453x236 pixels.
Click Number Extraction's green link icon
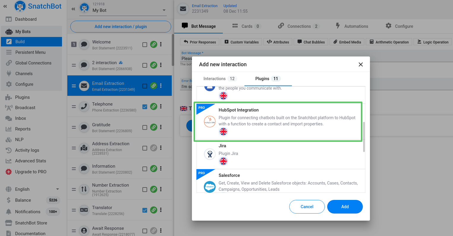click(x=154, y=189)
